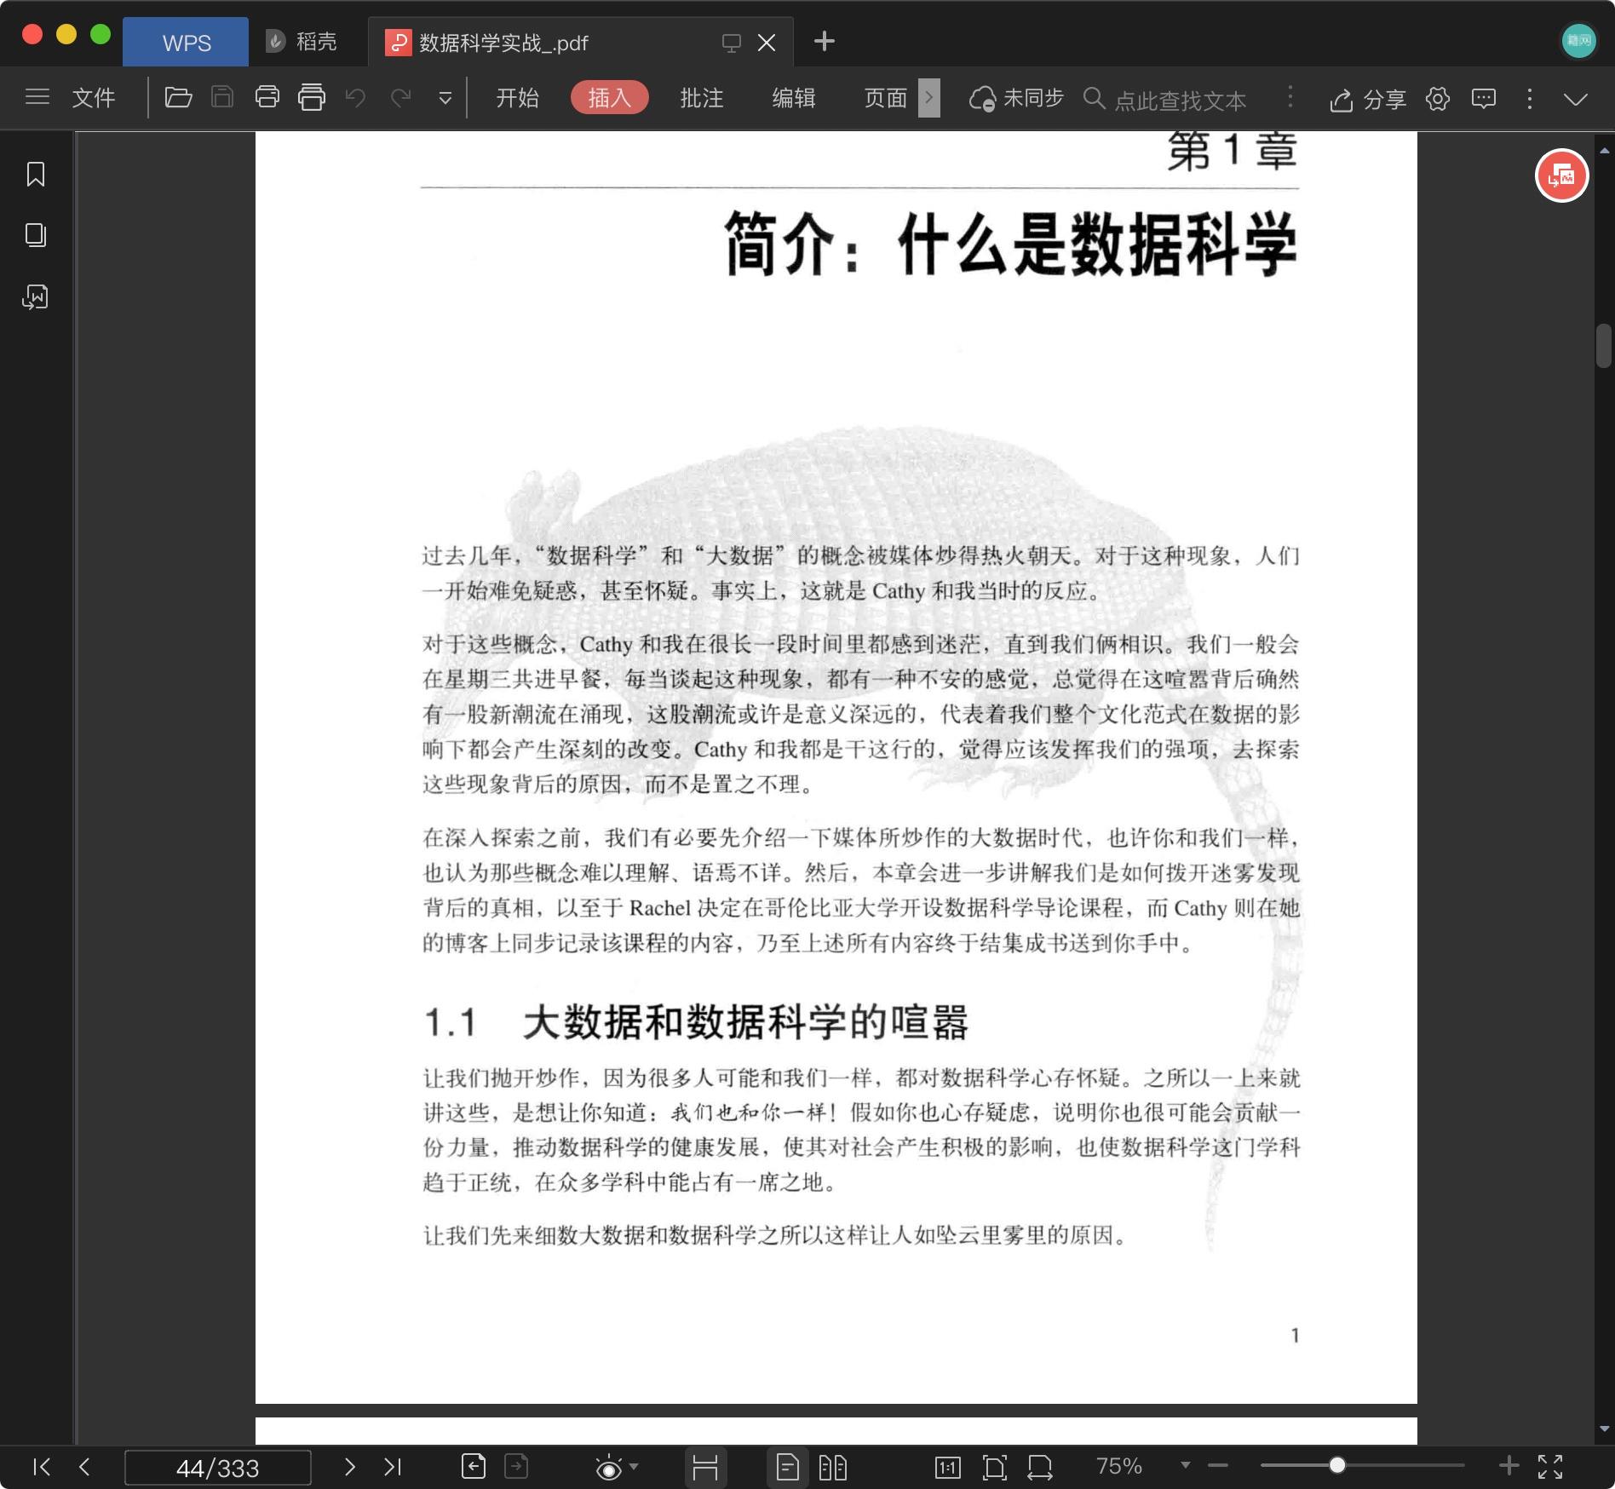Viewport: 1615px width, 1489px height.
Task: Click the 未同步 cloud sync button
Action: click(1016, 99)
